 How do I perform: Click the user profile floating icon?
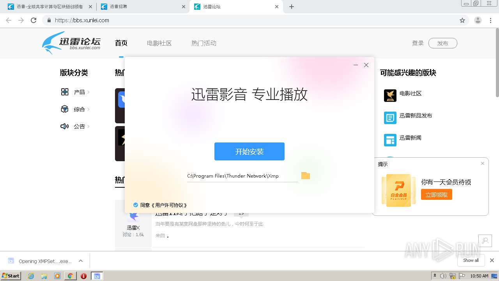[485, 241]
